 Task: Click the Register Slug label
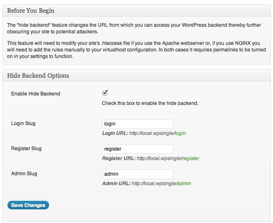26,149
